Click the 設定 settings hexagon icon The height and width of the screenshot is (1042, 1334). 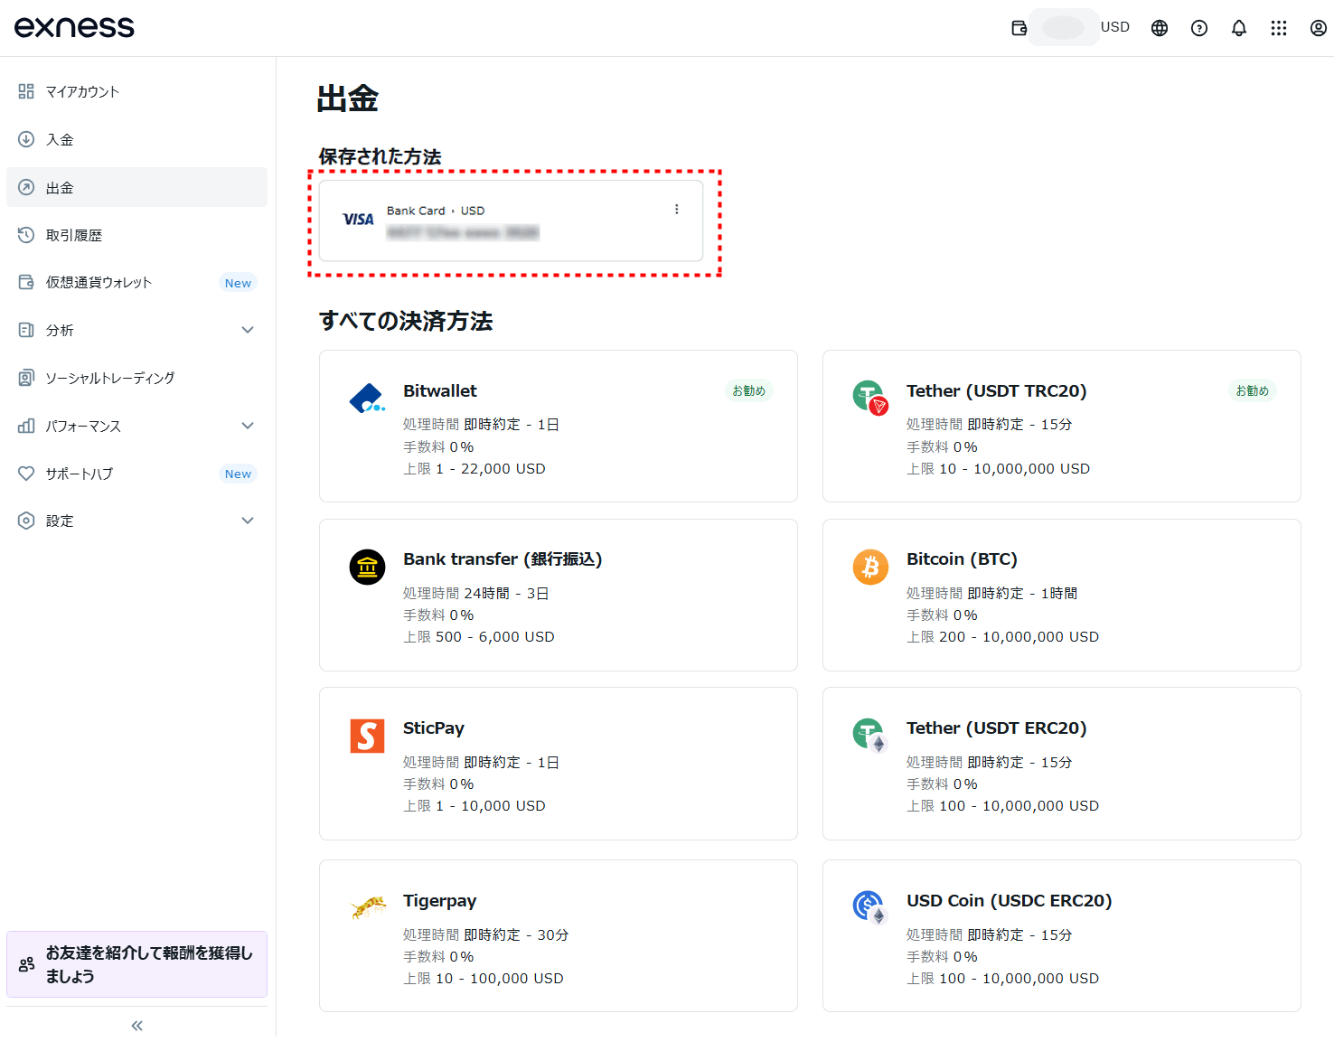(26, 521)
